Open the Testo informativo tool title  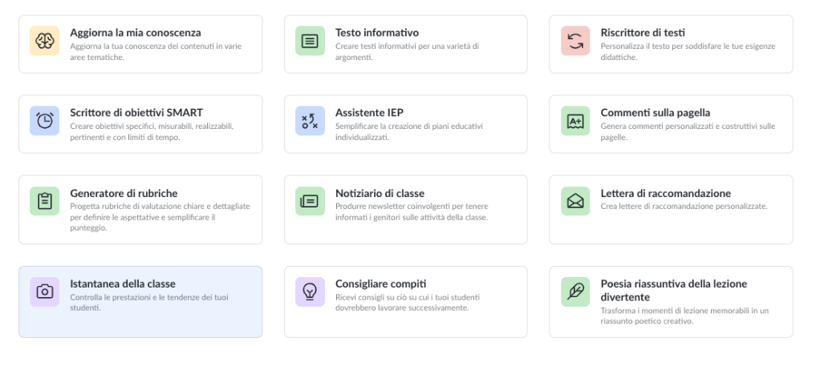377,33
